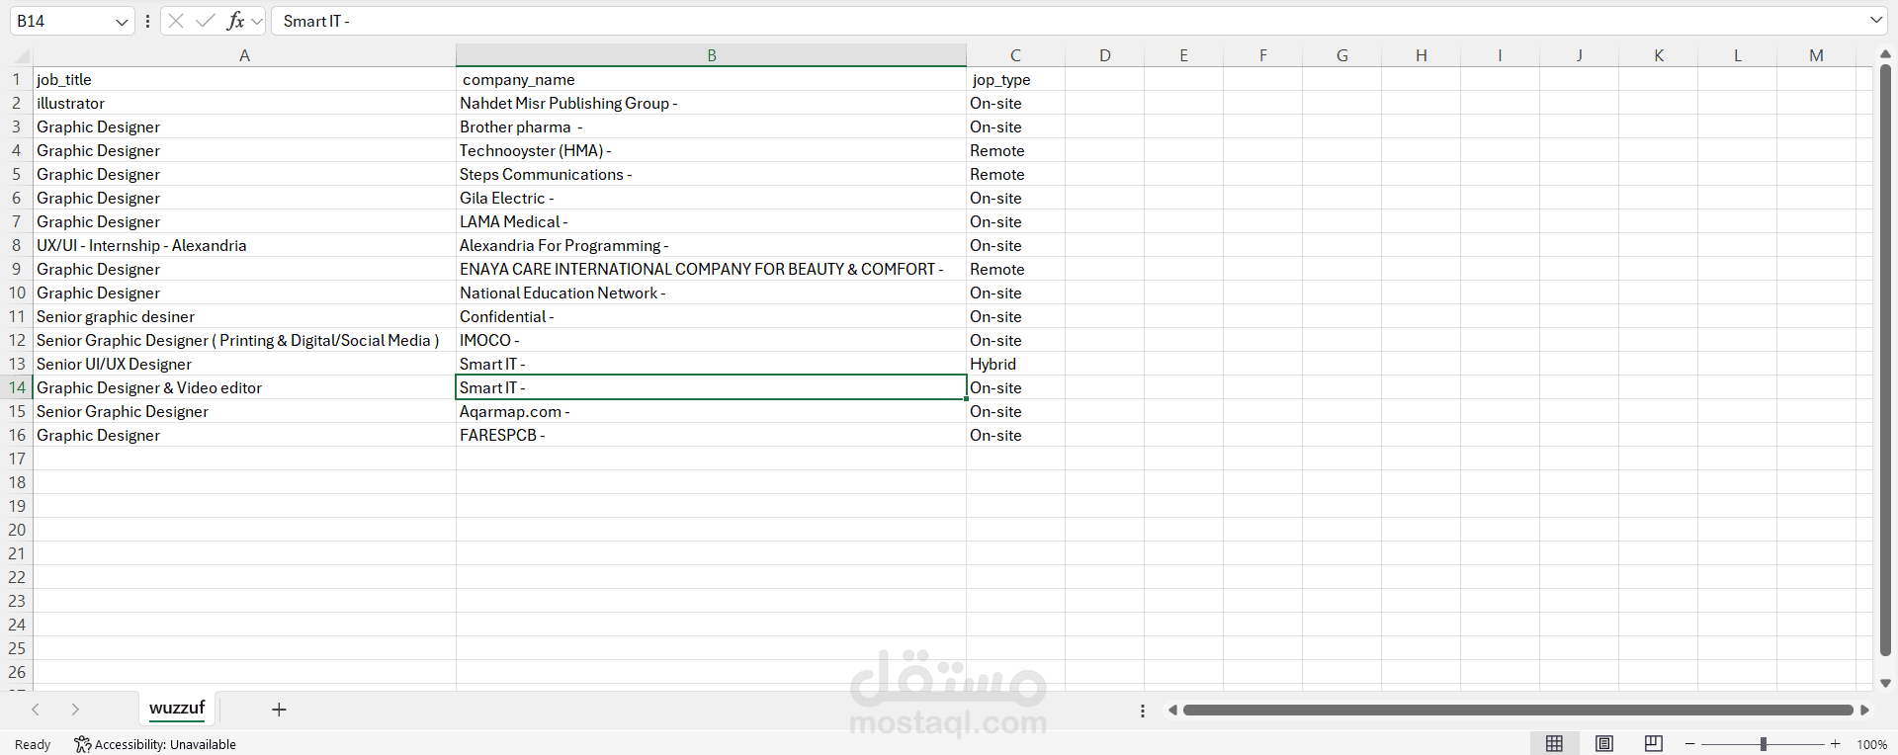1898x755 pixels.
Task: Open the Insert Function fx dialog
Action: click(x=235, y=21)
